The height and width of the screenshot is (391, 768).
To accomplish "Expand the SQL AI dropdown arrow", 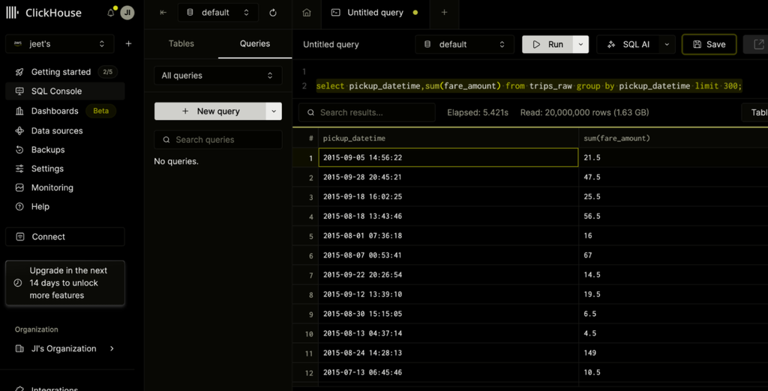I will pos(667,44).
